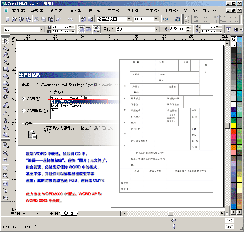Pick the yellow palette swatch
This screenshot has height=232, width=244.
coord(234,125)
